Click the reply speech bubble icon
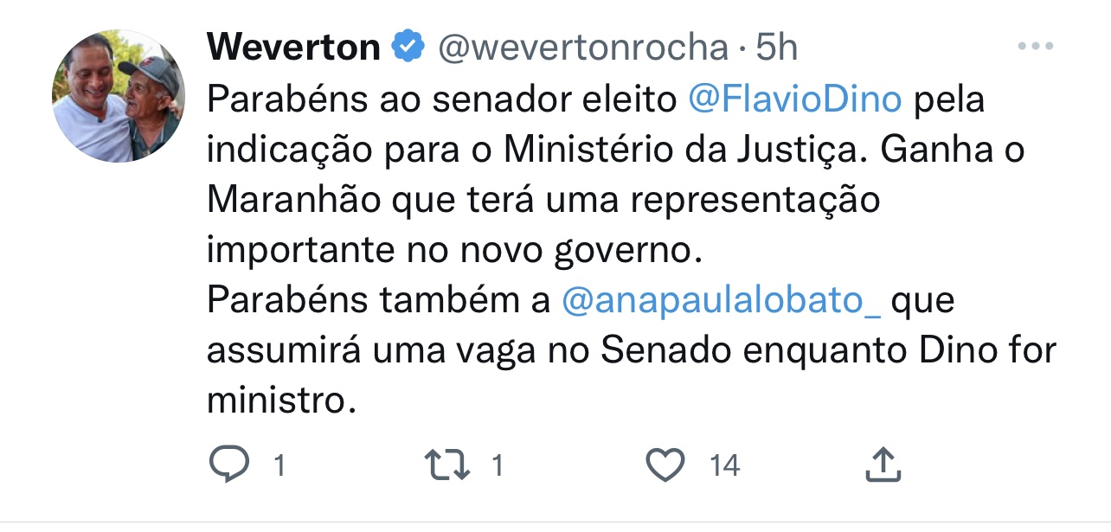Screen dimensions: 1111x532 pos(228,465)
